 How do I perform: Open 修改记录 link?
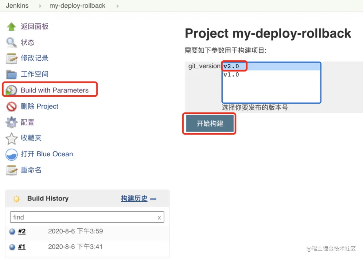coord(34,58)
